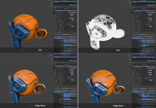The image size is (156, 108).
Task: Click the fully filled blue top slider in the Dirt mask settings
Action: [x=148, y=40]
